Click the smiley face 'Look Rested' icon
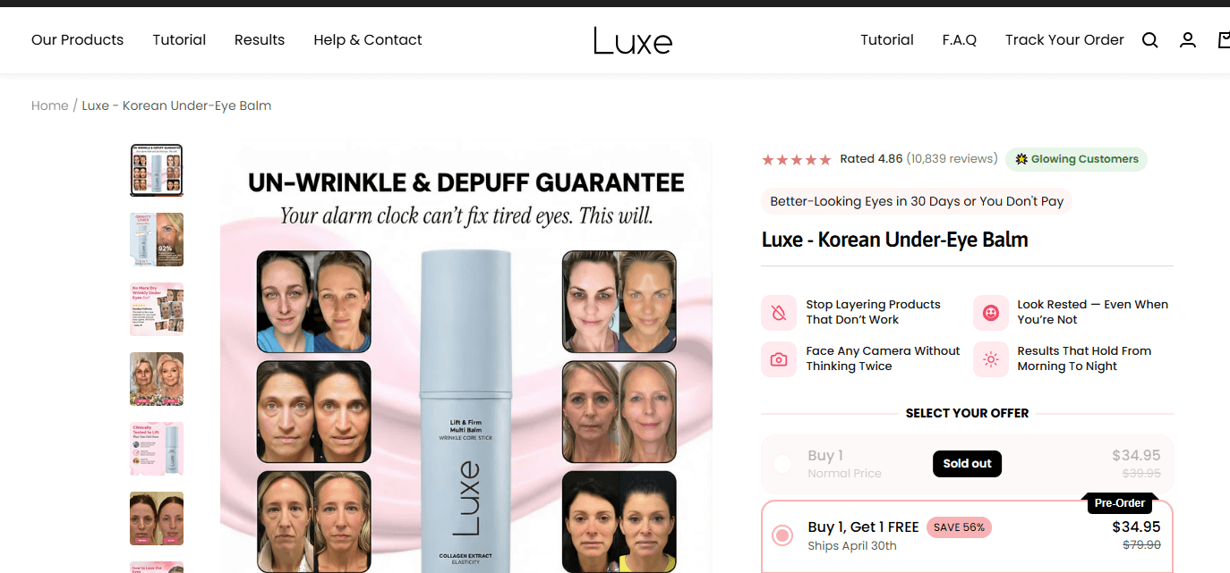The width and height of the screenshot is (1230, 573). coord(990,312)
